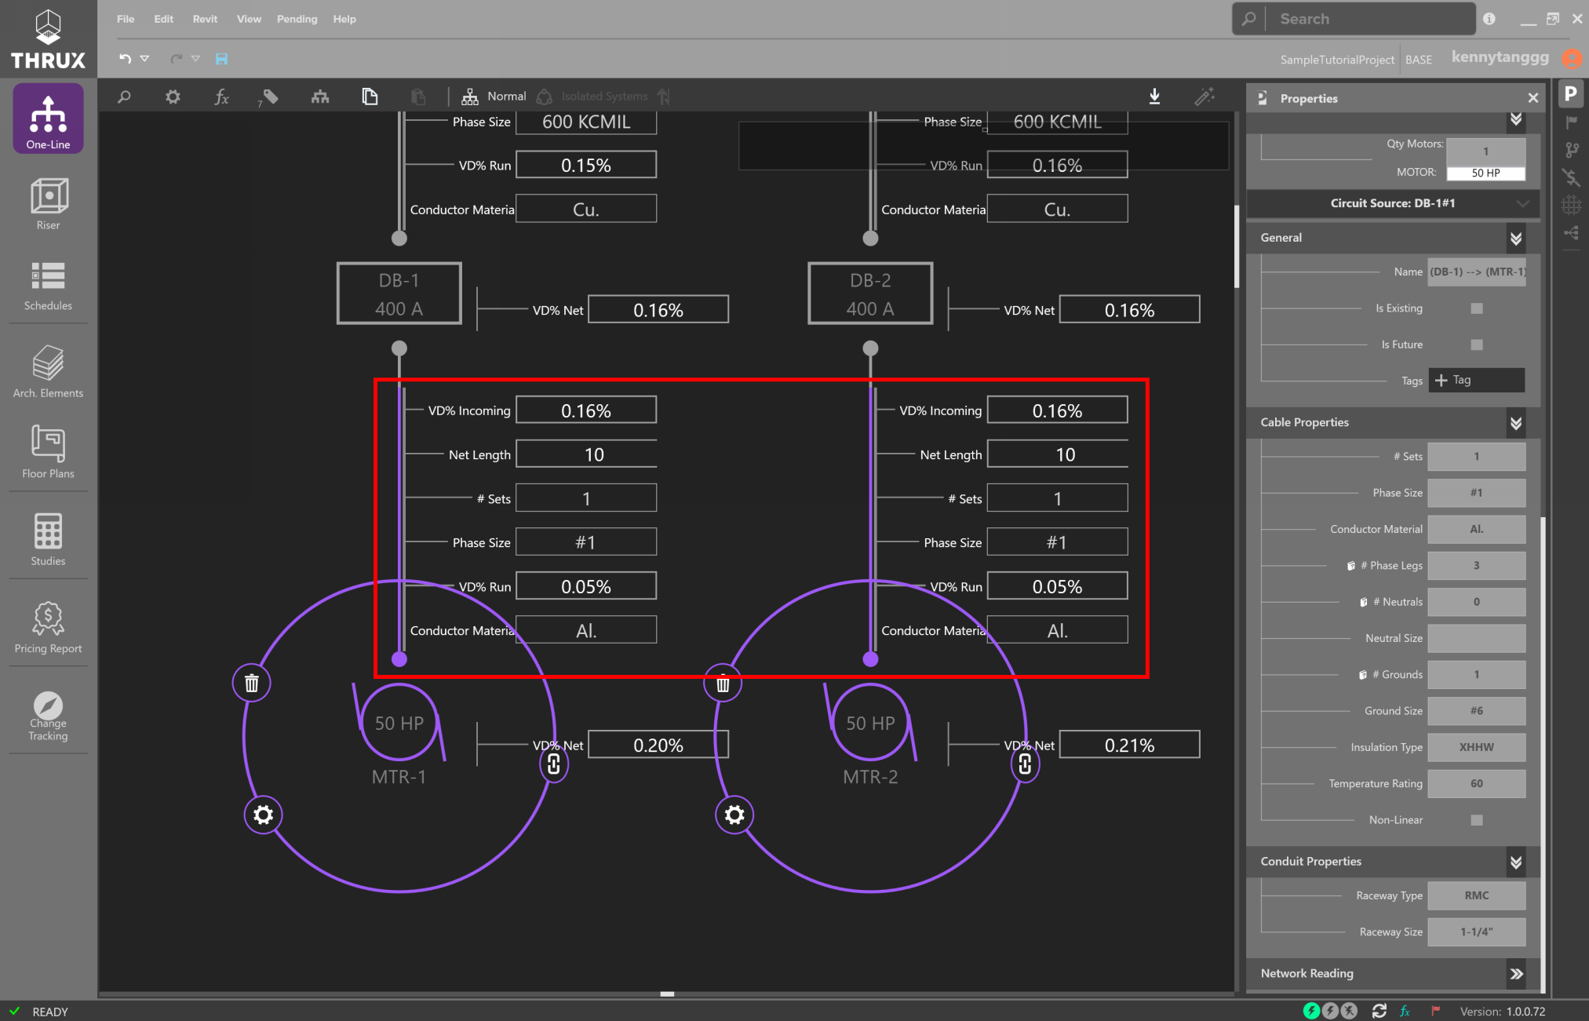This screenshot has height=1021, width=1589.
Task: Click the gear icon beside MTR-2
Action: click(734, 815)
